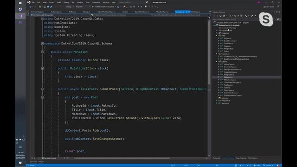The image size is (297, 167).
Task: Collapse the Mutation constructor block
Action: pyautogui.click(x=42, y=68)
